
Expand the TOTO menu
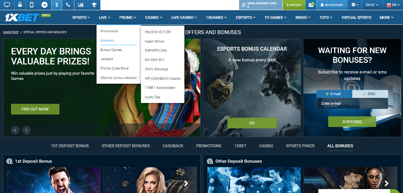[x=326, y=17]
